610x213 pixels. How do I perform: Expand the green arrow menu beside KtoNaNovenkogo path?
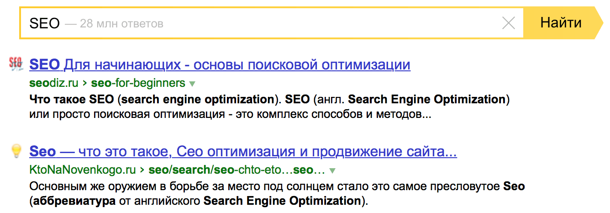(332, 171)
